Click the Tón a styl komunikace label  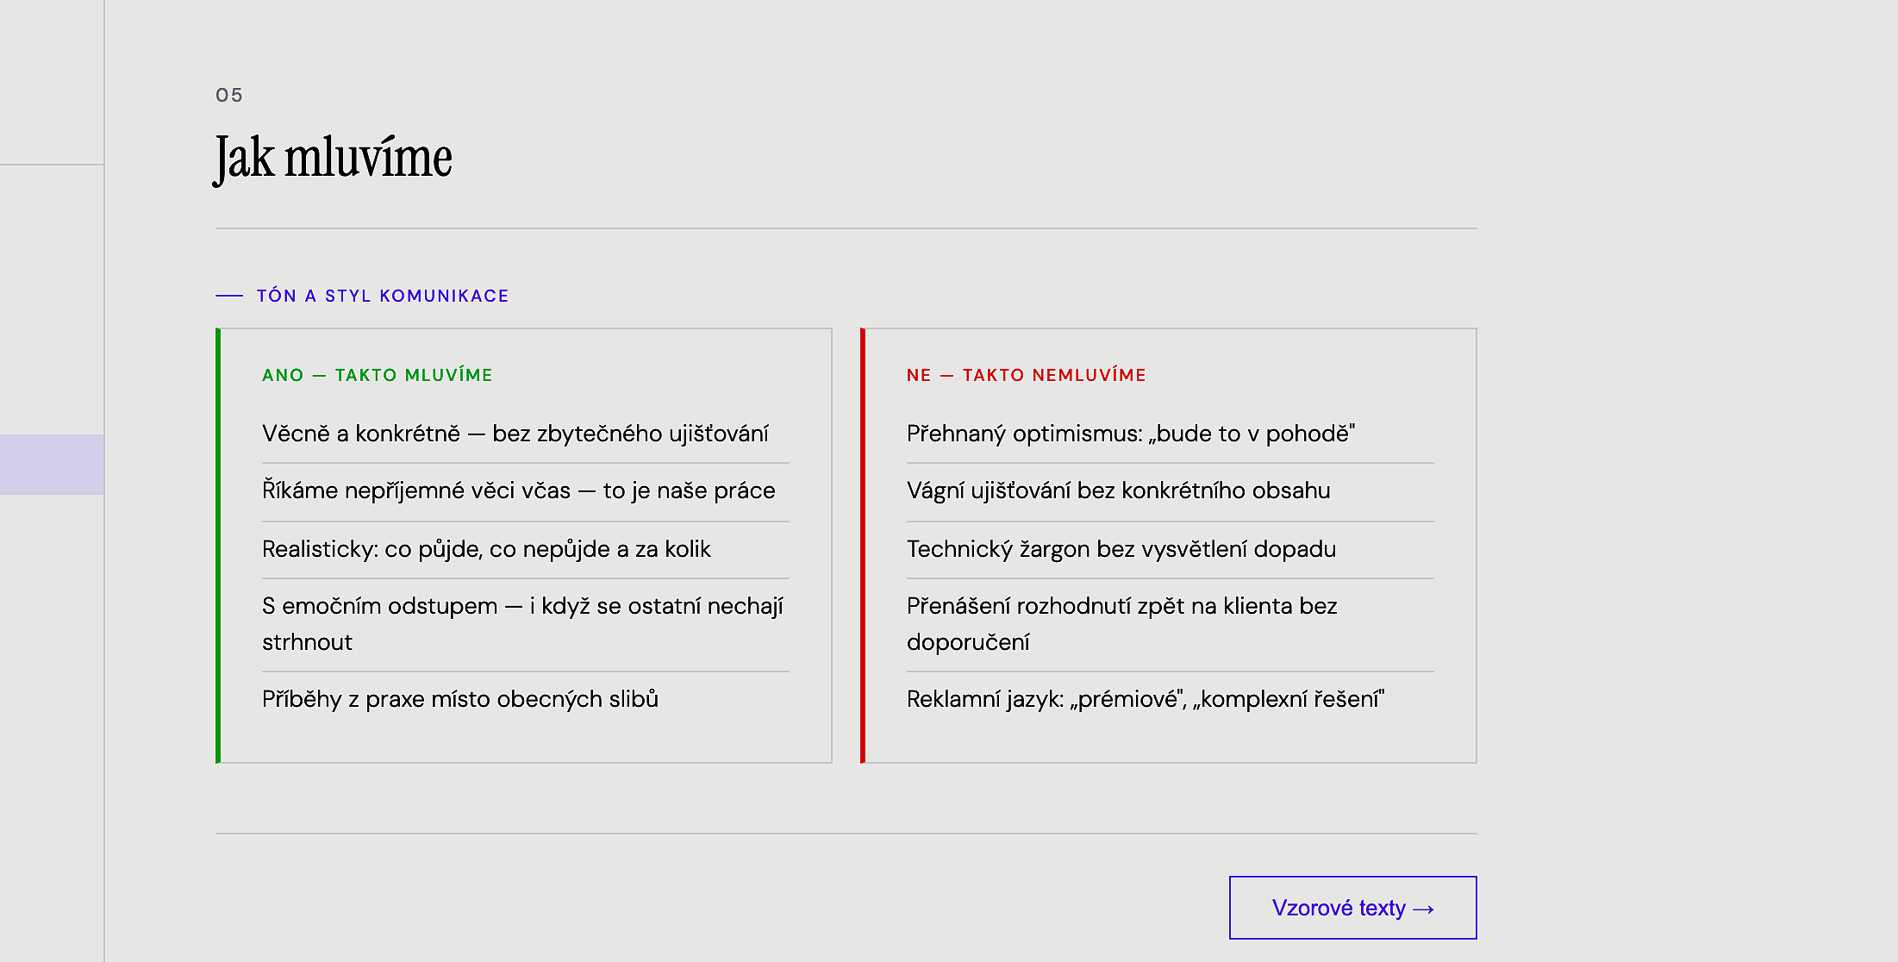[383, 296]
